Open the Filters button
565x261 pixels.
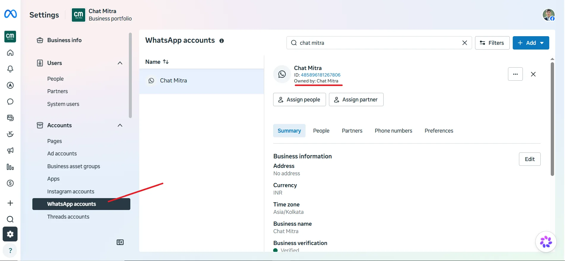(x=492, y=43)
